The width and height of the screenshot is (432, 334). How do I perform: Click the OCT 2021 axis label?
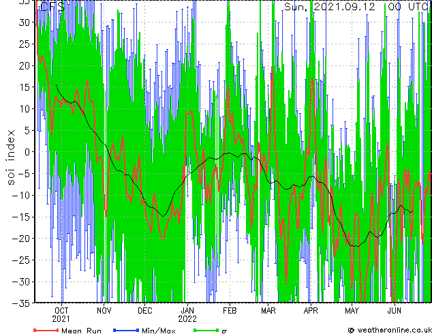pos(61,315)
